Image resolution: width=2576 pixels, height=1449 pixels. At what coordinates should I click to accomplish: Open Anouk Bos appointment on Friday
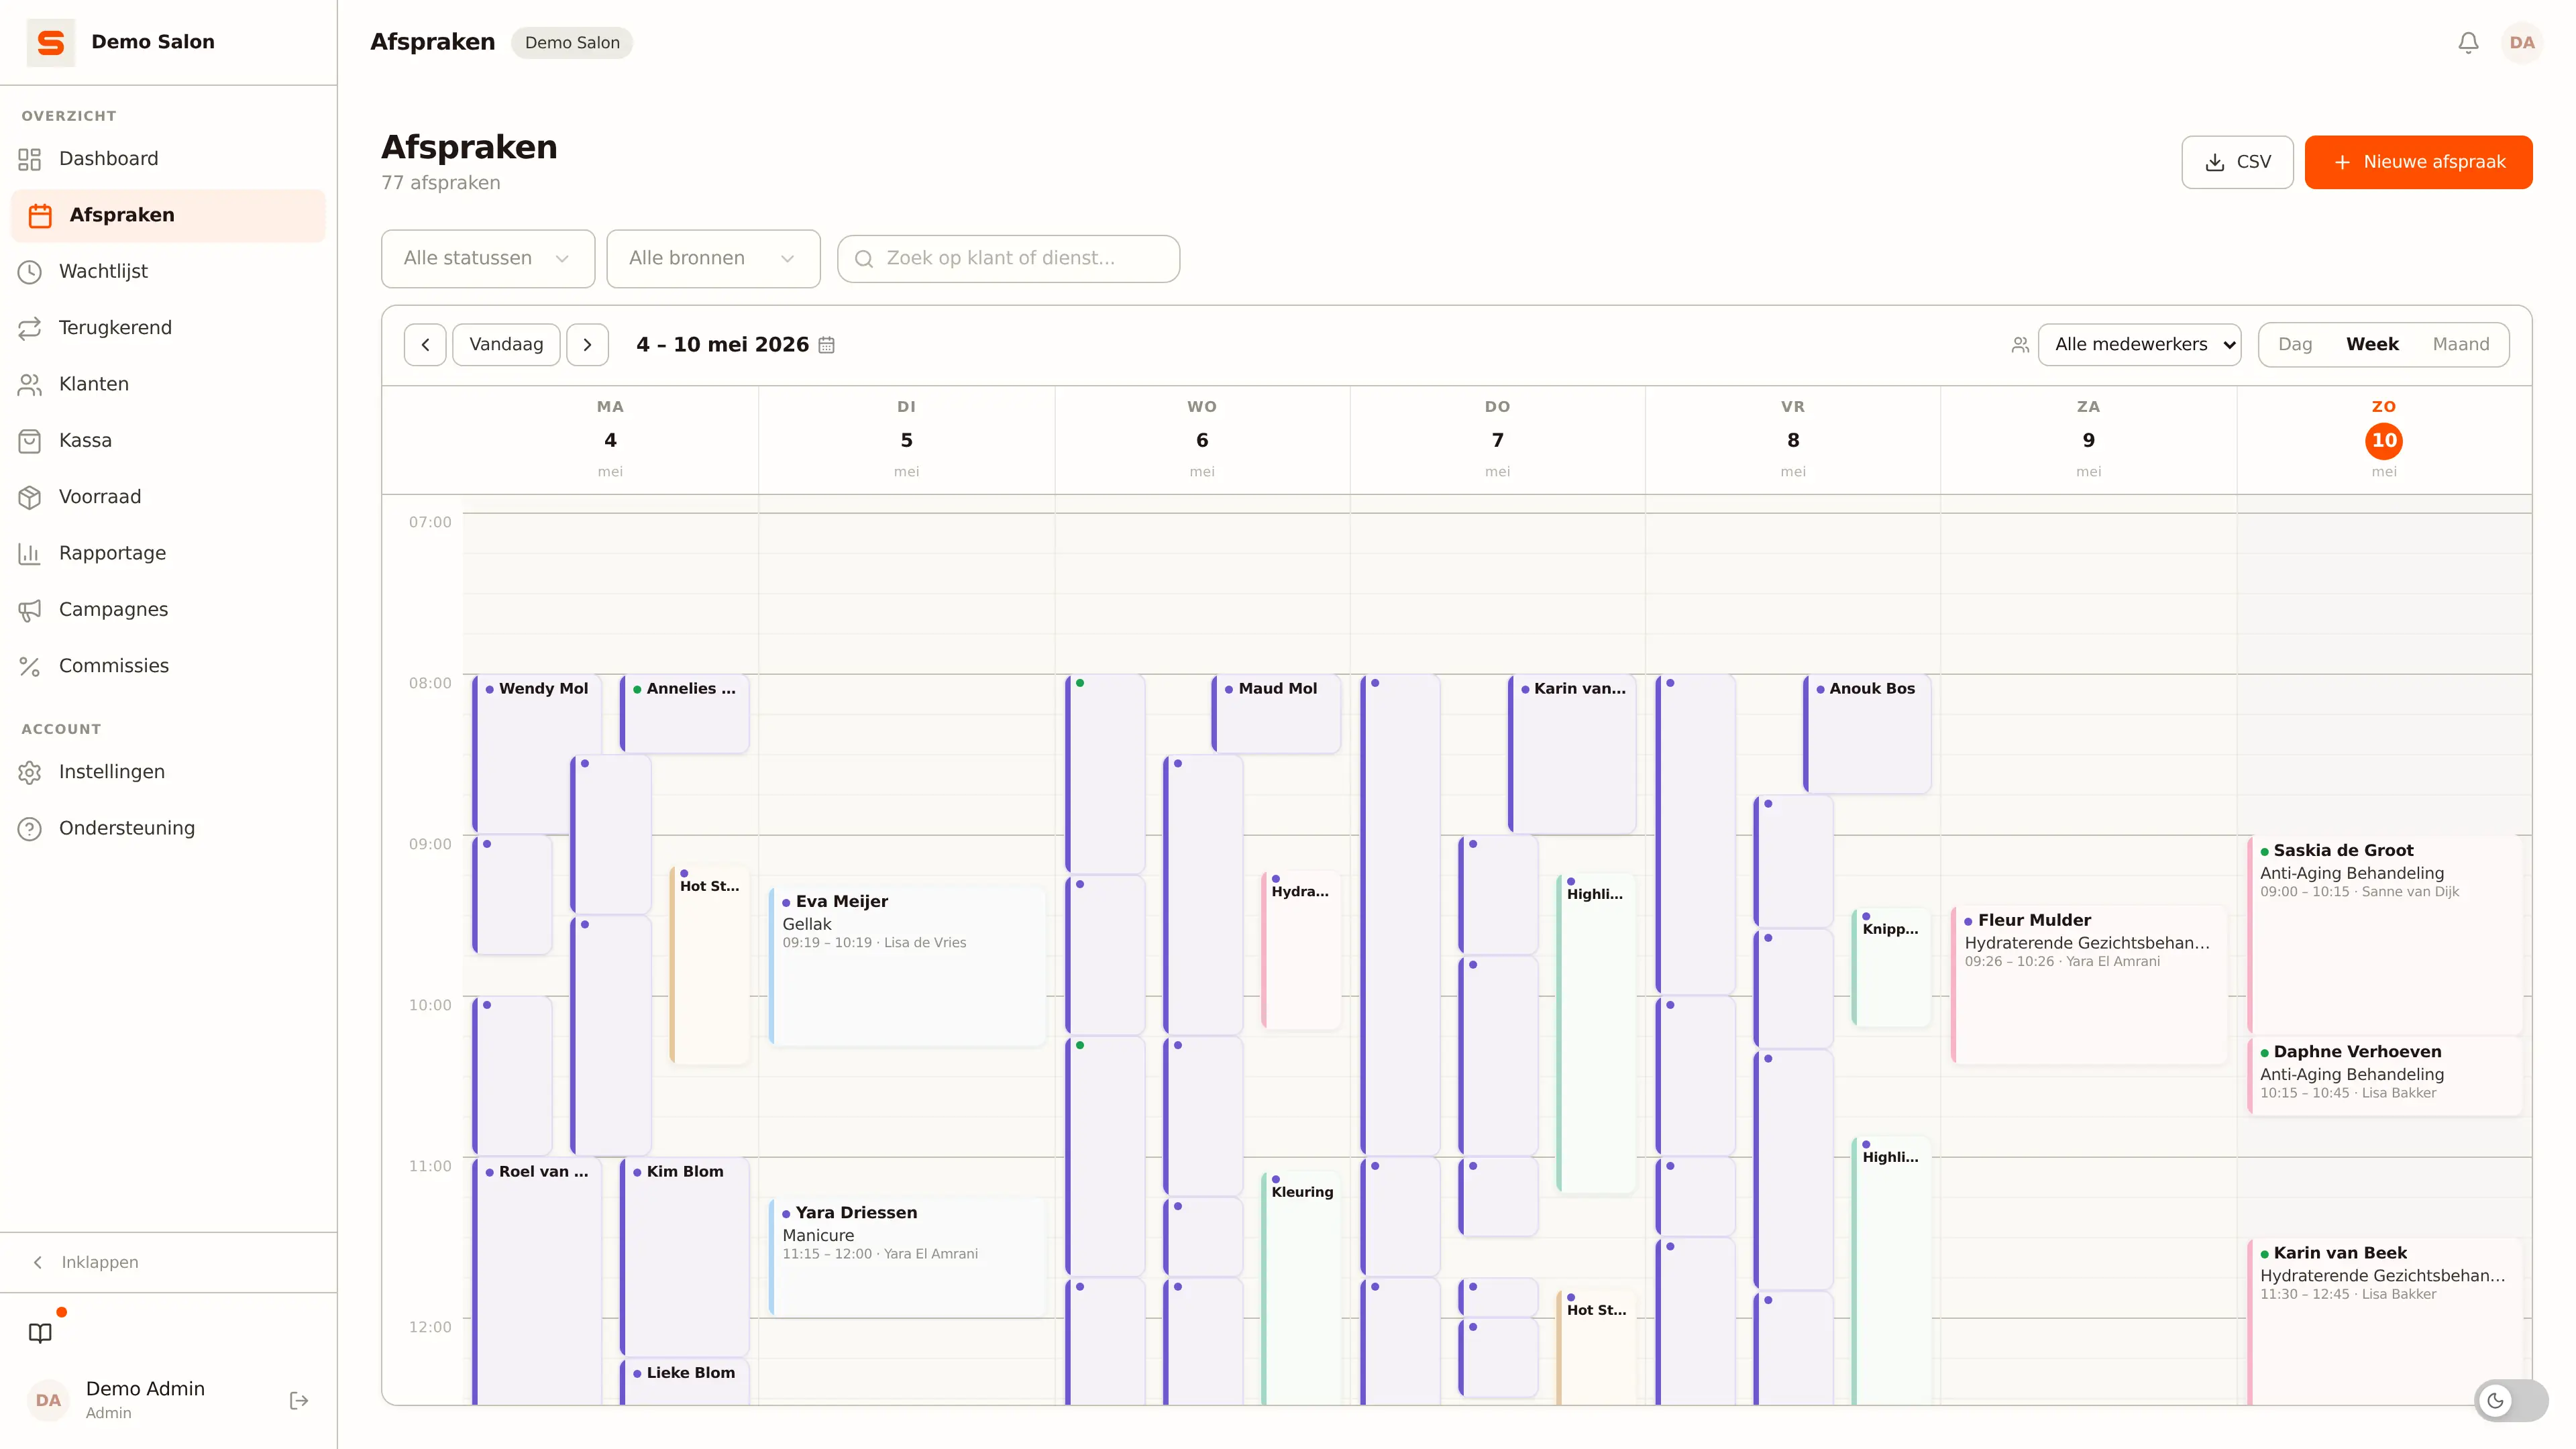pos(1867,734)
